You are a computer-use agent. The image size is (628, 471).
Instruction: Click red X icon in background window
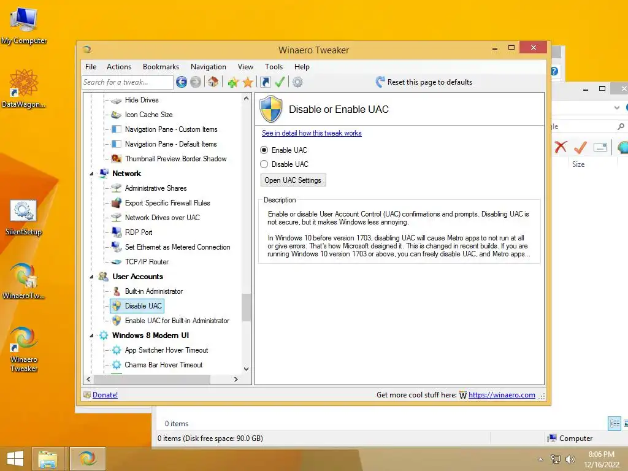point(561,147)
